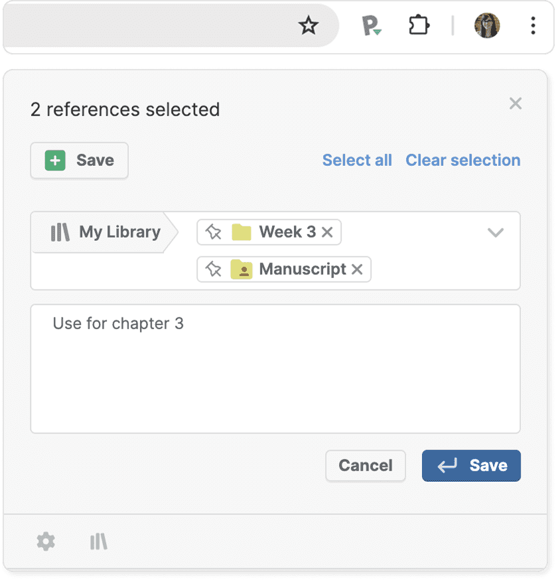Remove the Week 3 folder tag
This screenshot has width=556, height=580.
pyautogui.click(x=327, y=232)
